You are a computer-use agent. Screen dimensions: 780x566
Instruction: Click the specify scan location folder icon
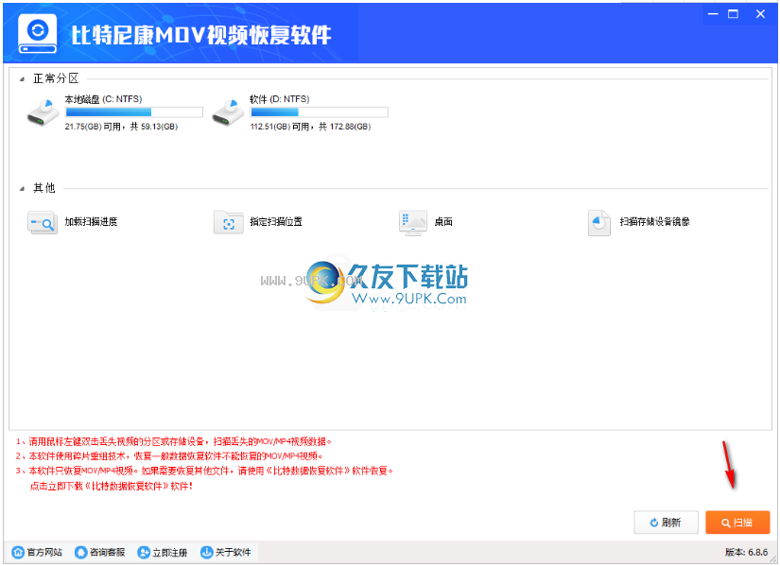coord(229,222)
